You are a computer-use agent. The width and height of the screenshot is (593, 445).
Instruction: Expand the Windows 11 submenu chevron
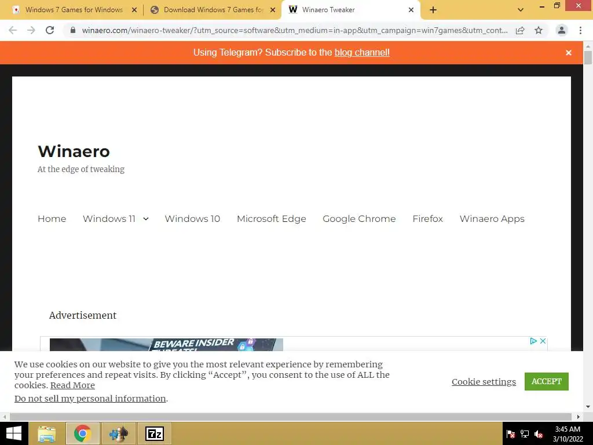145,218
